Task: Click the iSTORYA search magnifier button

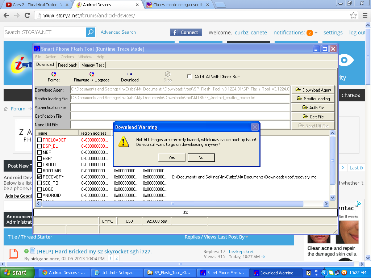Action: [x=91, y=32]
